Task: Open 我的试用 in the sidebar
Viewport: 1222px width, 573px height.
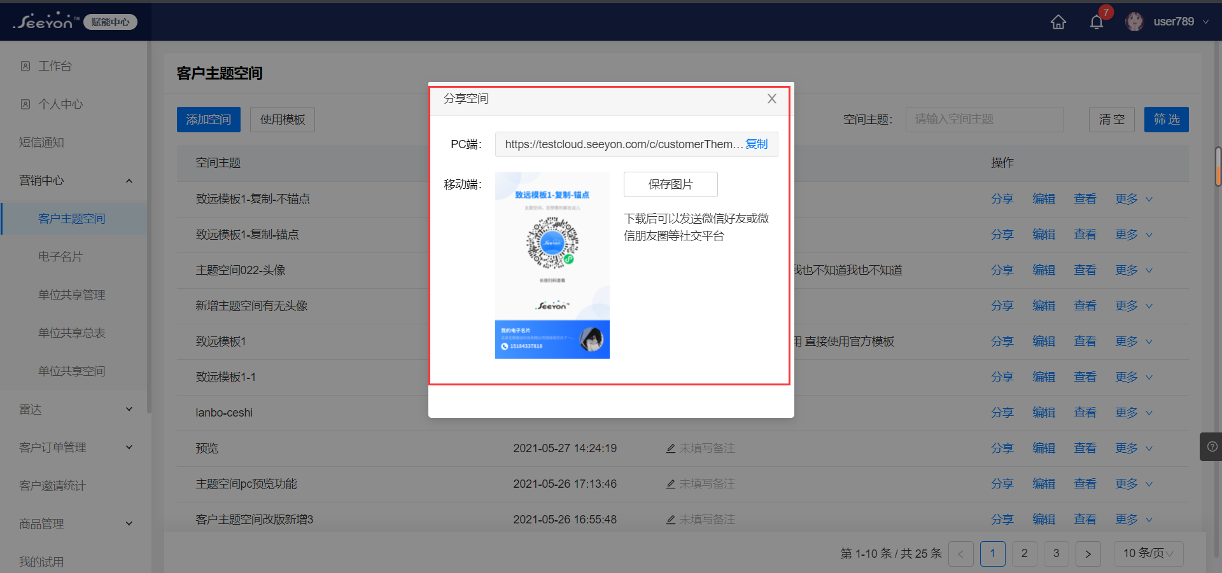Action: [41, 562]
